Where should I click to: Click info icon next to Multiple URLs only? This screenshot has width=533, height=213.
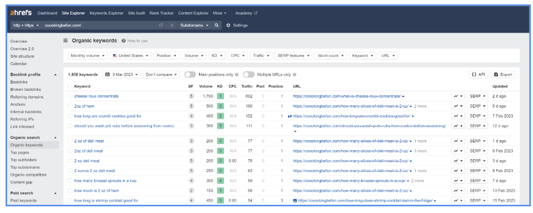coord(295,75)
